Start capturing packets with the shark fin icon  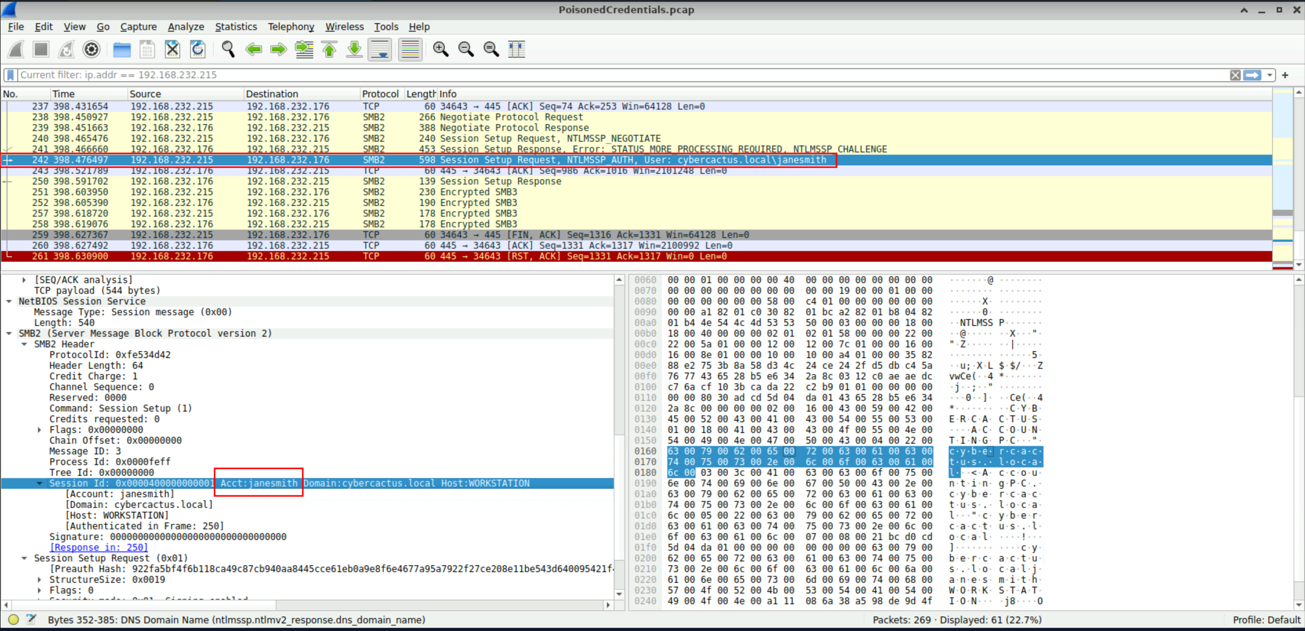(x=16, y=49)
